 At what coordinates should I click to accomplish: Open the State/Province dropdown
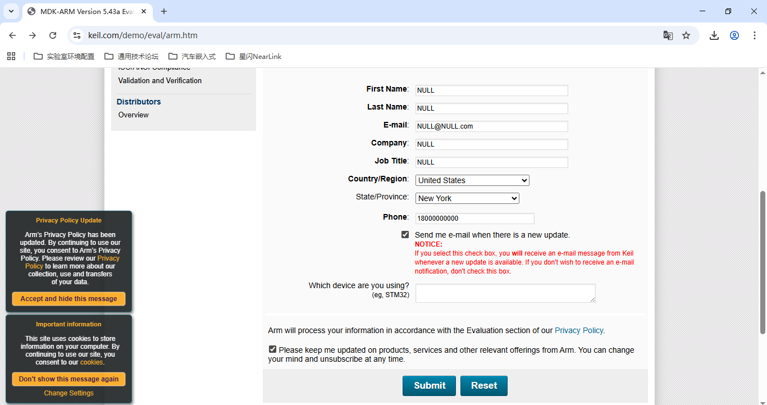tap(467, 198)
